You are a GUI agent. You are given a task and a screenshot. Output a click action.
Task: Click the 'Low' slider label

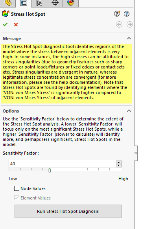pyautogui.click(x=13, y=179)
